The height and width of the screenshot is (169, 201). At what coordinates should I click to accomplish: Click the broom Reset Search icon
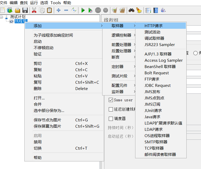point(139,10)
